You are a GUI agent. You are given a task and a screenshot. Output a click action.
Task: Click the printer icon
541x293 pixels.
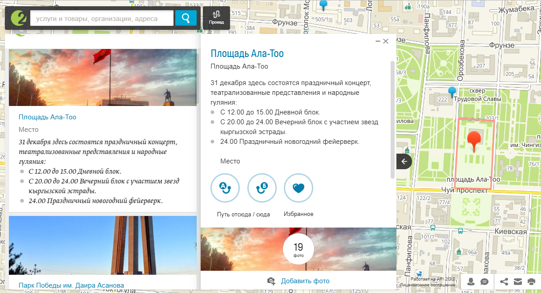coord(531,282)
